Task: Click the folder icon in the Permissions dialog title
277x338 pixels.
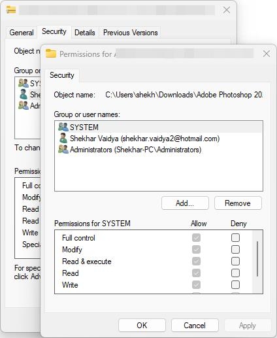Action: [x=51, y=54]
